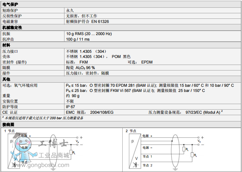Select the 电气保护 section header
Viewport: 242px width, 172px height.
click(x=10, y=4)
